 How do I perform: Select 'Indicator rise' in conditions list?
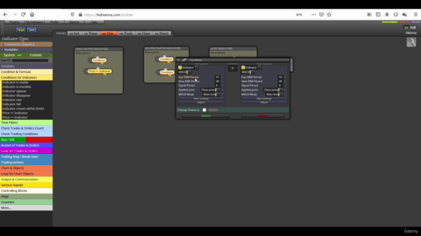12,100
